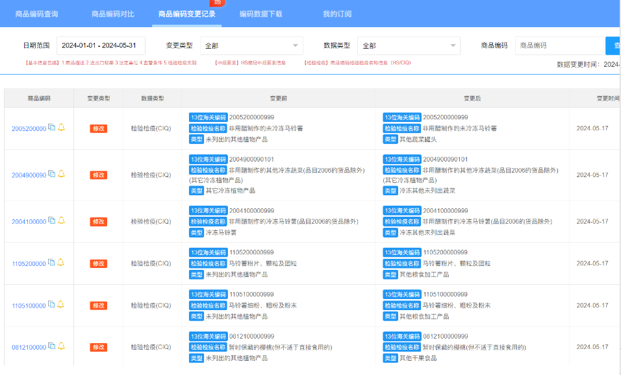
Task: Click the blue search button beside 商品编码 field
Action: click(x=613, y=45)
